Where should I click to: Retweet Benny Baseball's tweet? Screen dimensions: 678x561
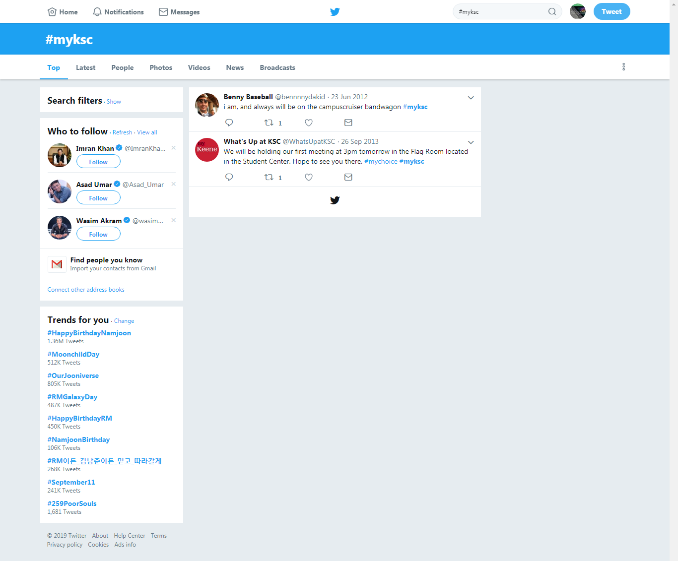[x=269, y=123]
